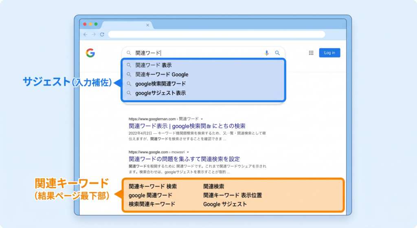Click related search Google サジェスト
The width and height of the screenshot is (417, 228).
(225, 204)
